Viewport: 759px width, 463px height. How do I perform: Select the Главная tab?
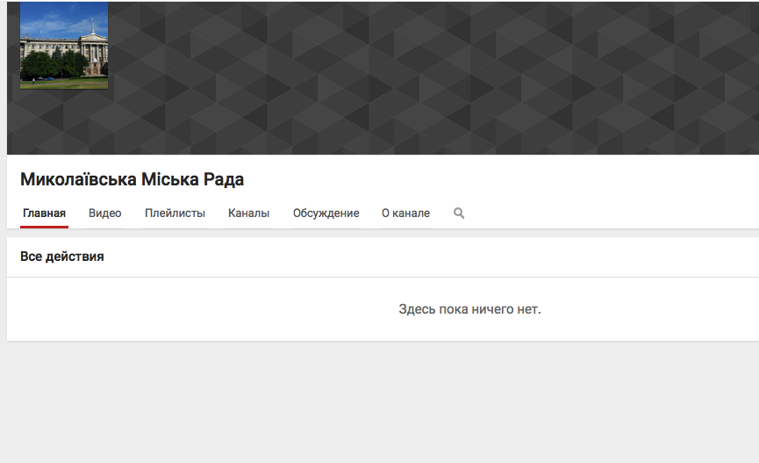pyautogui.click(x=44, y=213)
